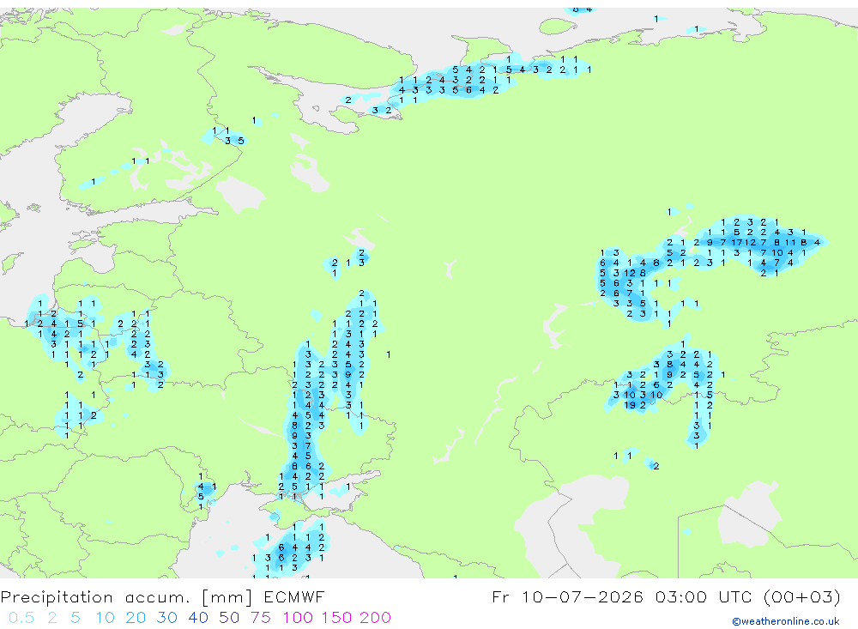The width and height of the screenshot is (858, 629).
Task: Select the 10 mm legend value
Action: [105, 618]
